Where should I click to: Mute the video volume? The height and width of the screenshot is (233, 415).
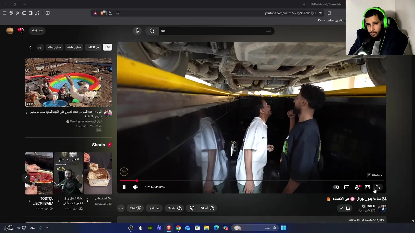(135, 187)
